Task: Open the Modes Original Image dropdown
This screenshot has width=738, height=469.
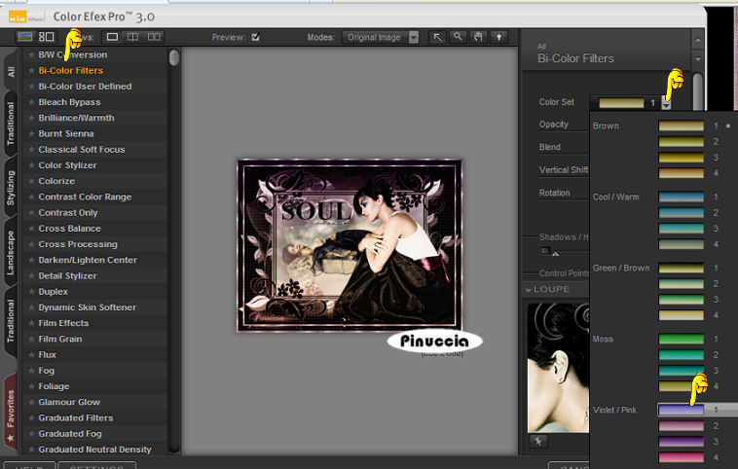Action: point(381,37)
